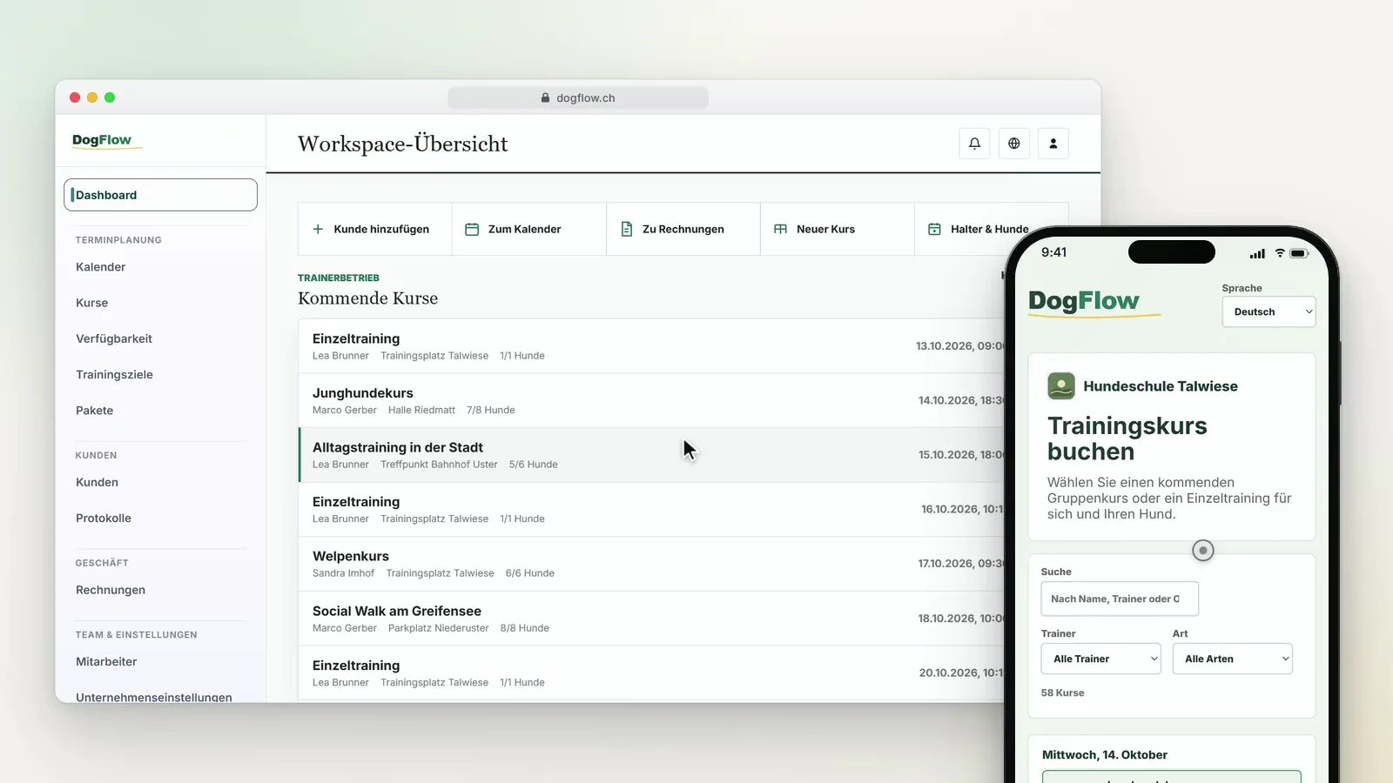Open Mitarbeiter in sidebar
Screen dimensions: 1393x783
point(106,662)
